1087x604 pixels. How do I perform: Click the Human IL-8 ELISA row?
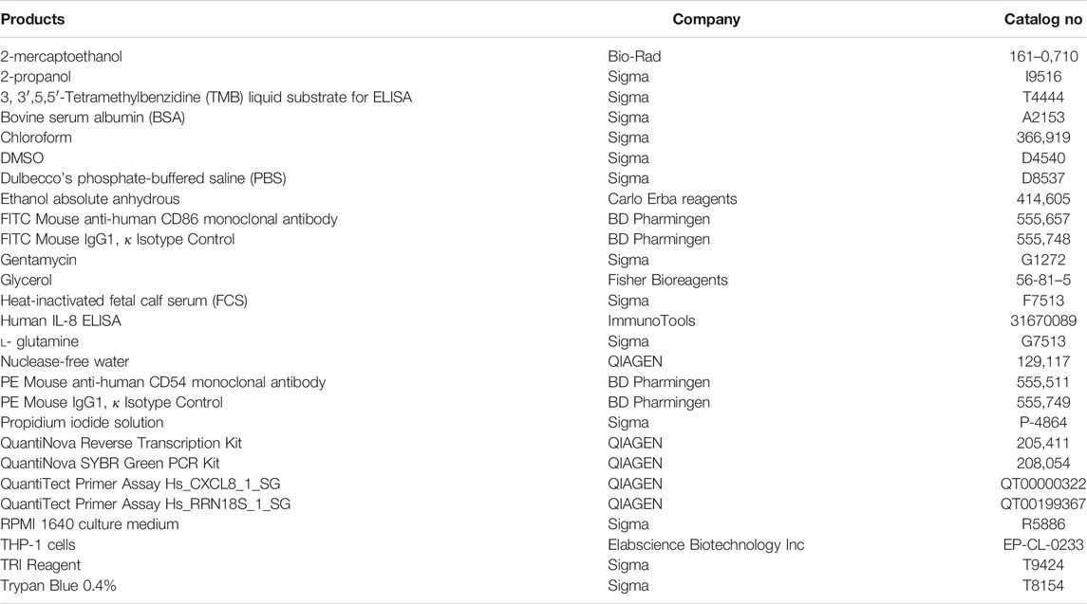click(x=543, y=320)
